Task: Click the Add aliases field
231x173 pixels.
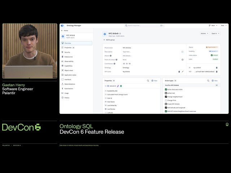Action: (127, 56)
